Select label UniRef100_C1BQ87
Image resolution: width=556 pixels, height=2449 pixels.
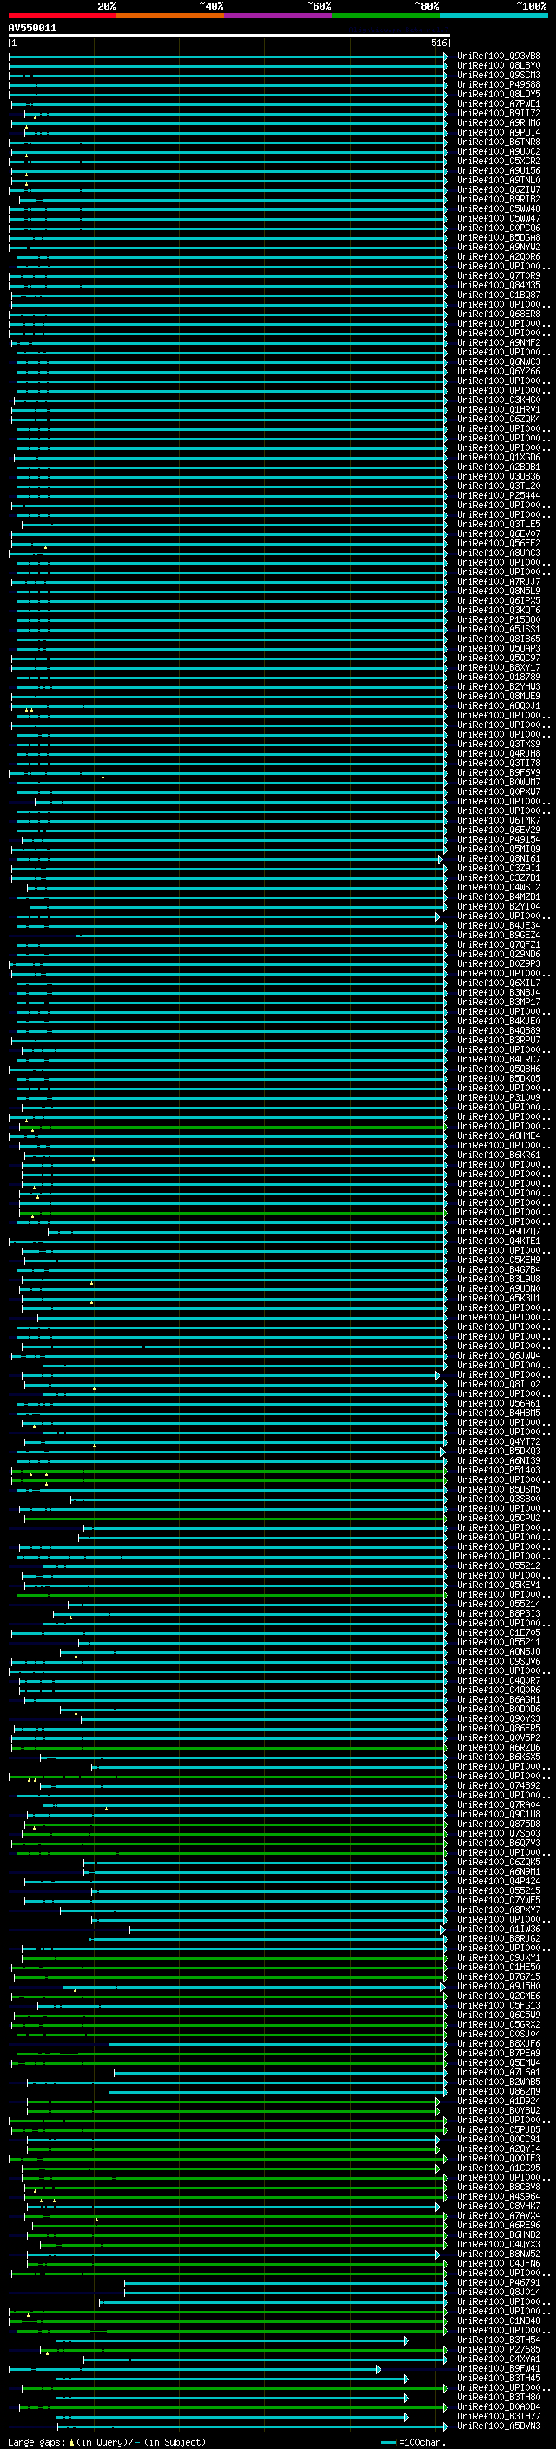pyautogui.click(x=499, y=295)
